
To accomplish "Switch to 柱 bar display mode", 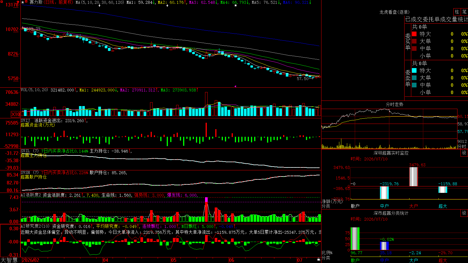I will point(457,12).
